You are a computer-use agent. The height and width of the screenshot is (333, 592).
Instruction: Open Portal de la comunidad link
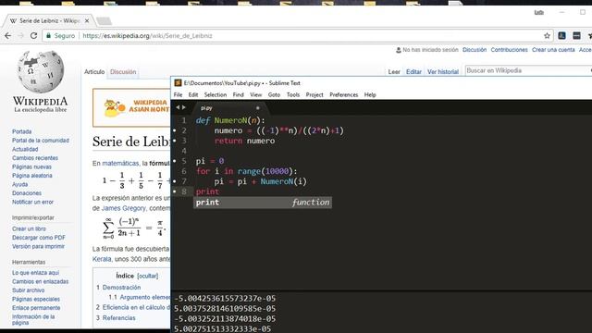click(41, 141)
